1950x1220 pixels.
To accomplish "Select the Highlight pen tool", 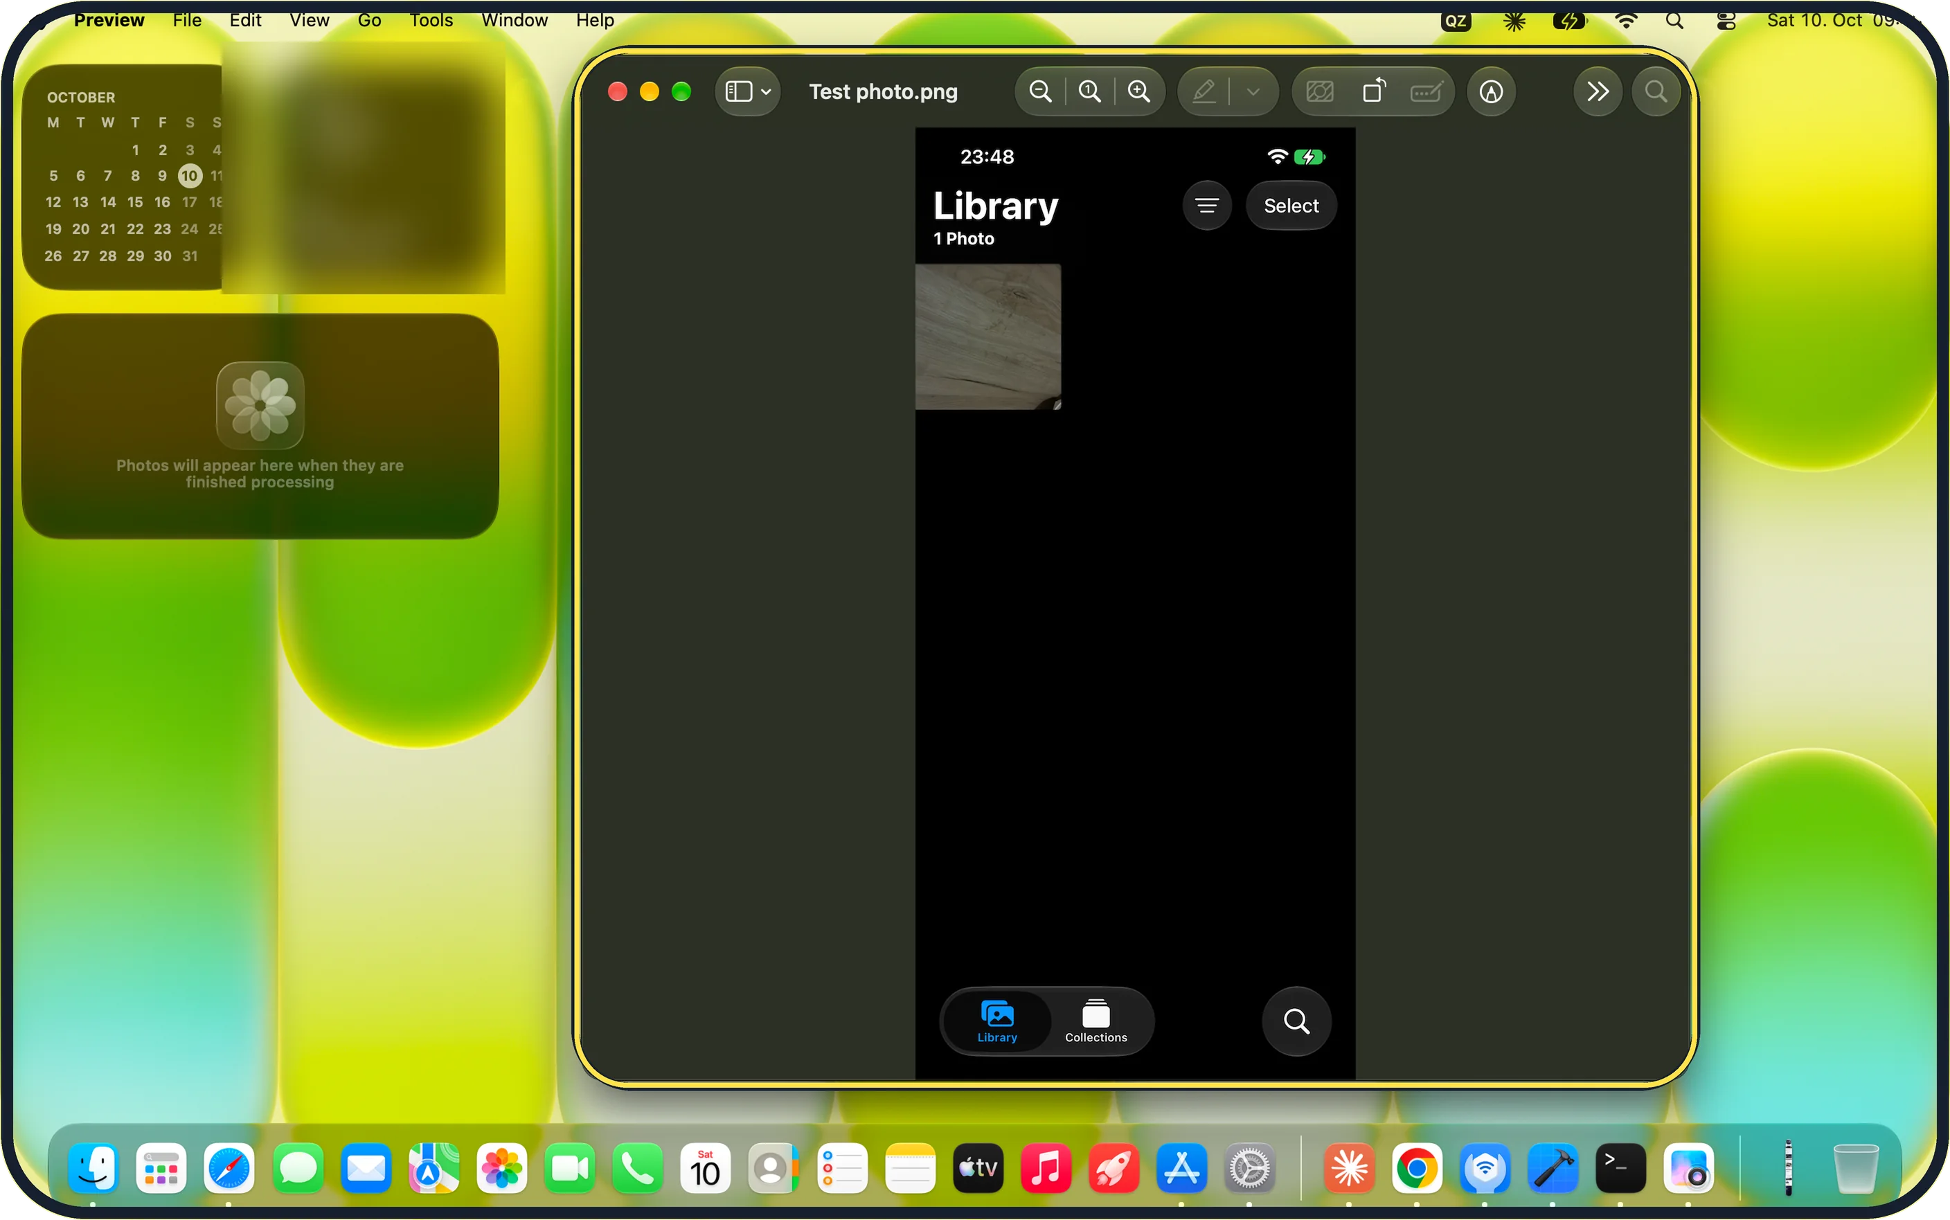I will (x=1204, y=92).
